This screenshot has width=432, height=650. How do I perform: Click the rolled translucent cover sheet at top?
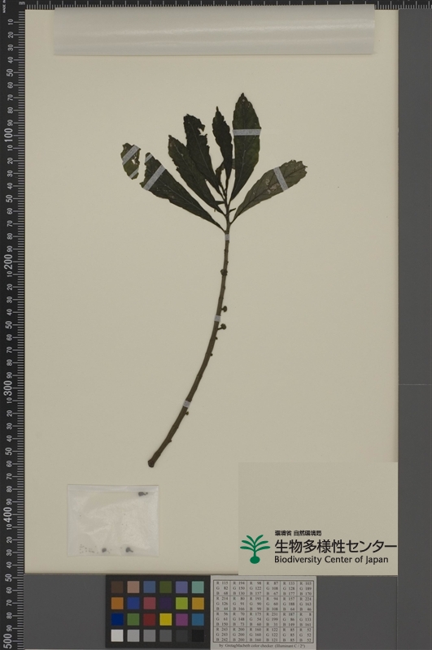coord(214,30)
